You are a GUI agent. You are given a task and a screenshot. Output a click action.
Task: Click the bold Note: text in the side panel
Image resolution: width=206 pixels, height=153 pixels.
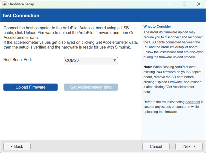147,67
